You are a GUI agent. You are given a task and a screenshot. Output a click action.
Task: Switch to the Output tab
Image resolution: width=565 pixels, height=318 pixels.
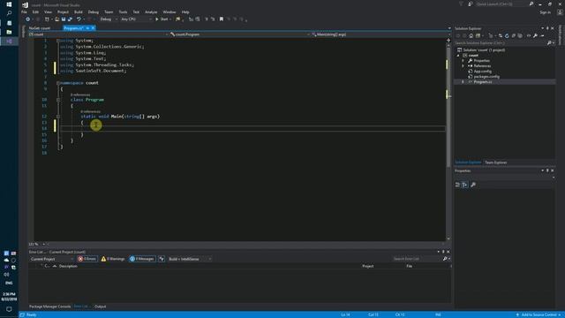tap(100, 307)
